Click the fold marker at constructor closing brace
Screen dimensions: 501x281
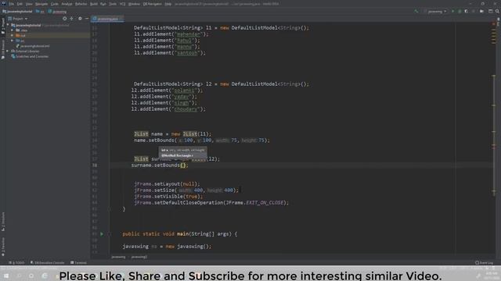pyautogui.click(x=110, y=209)
